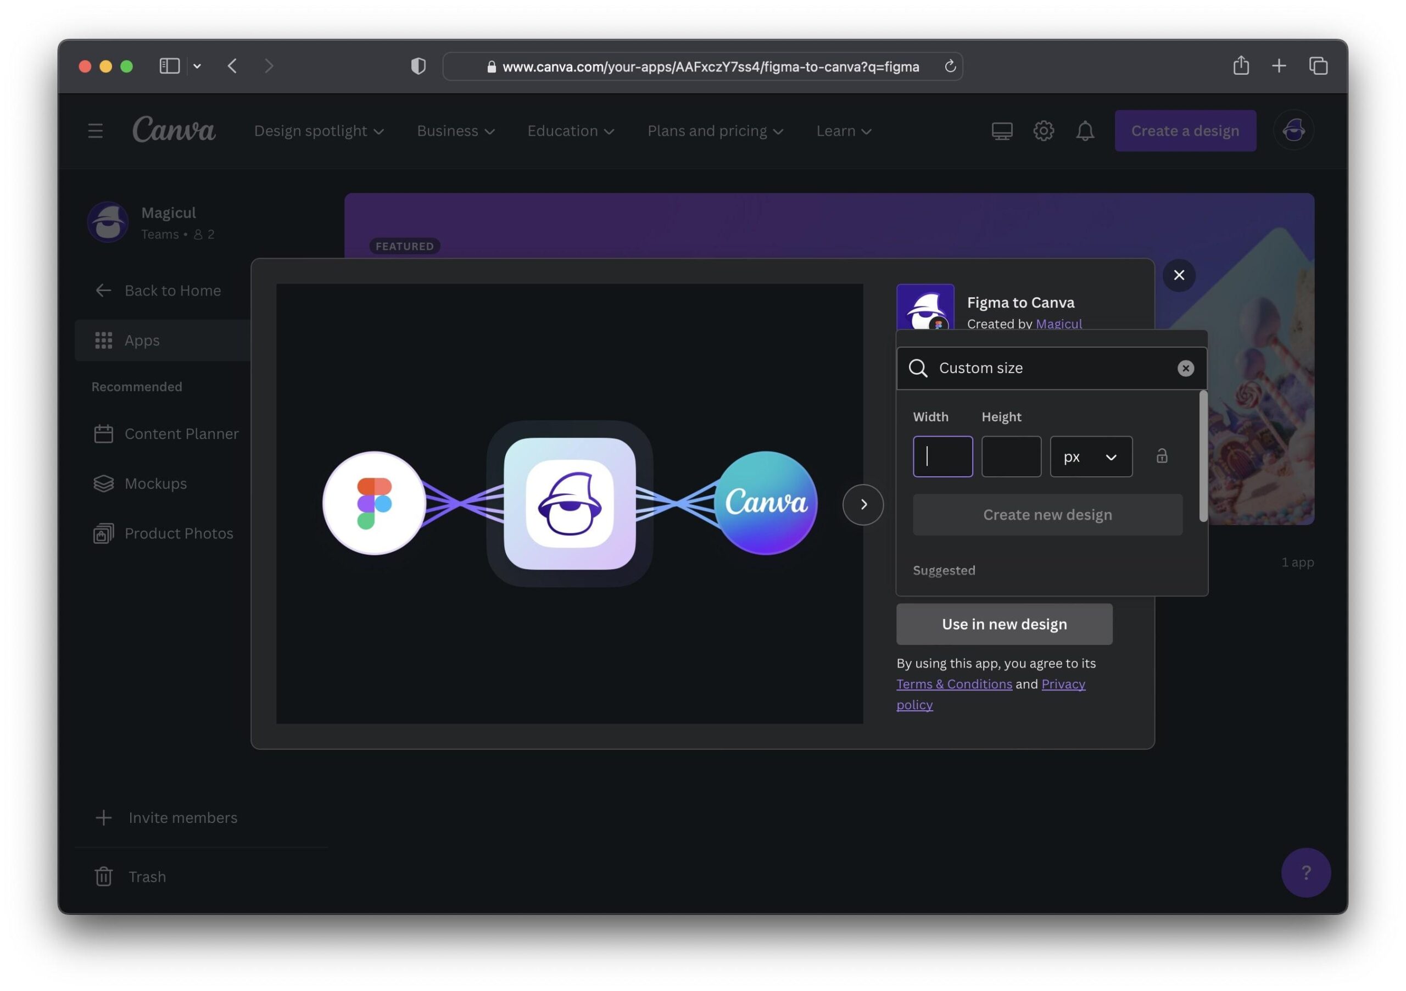Open the px units dropdown
This screenshot has height=991, width=1406.
pyautogui.click(x=1091, y=456)
